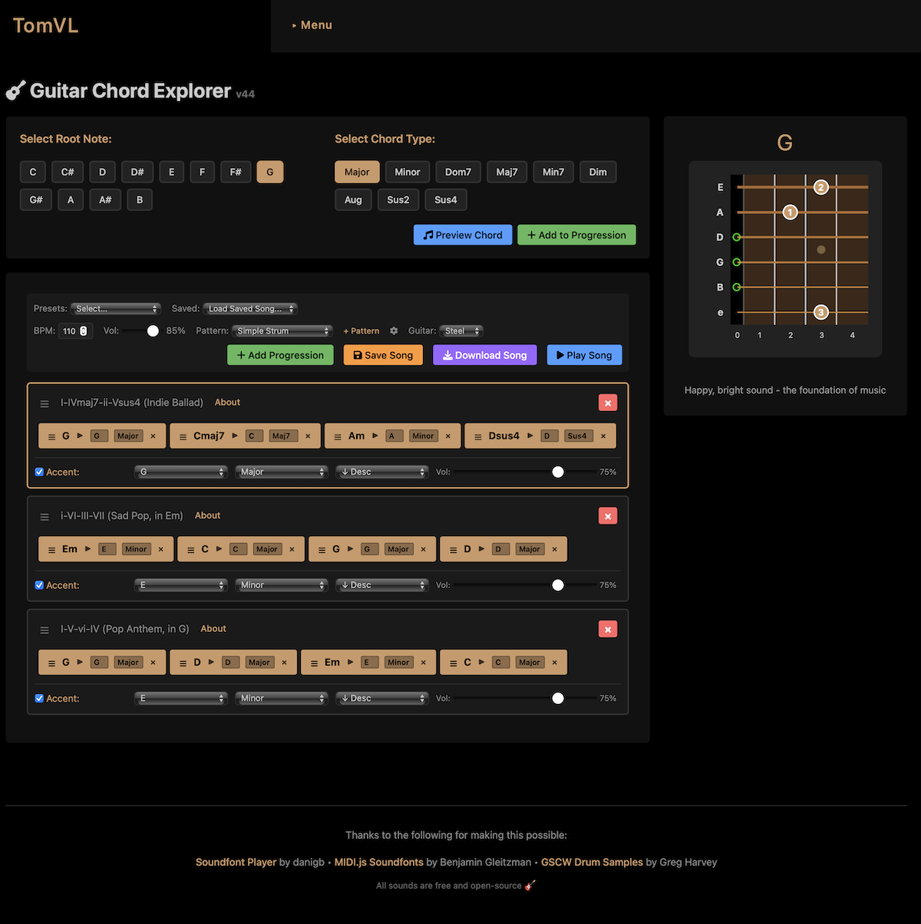Click the gear icon next to Pattern

pyautogui.click(x=394, y=330)
